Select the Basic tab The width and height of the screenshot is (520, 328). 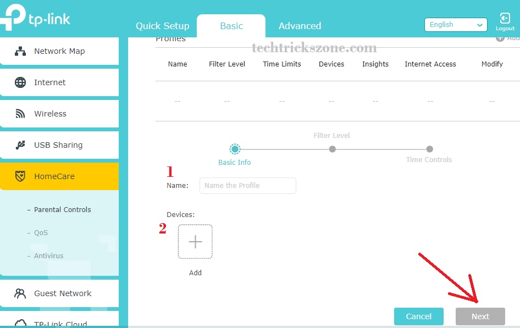click(x=231, y=26)
